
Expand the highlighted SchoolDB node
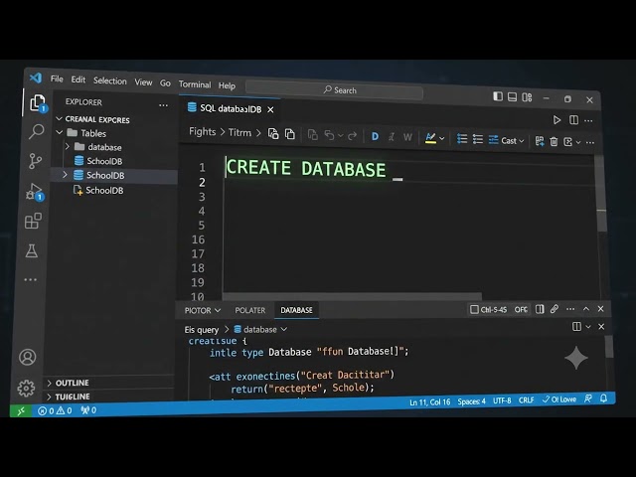click(x=65, y=175)
